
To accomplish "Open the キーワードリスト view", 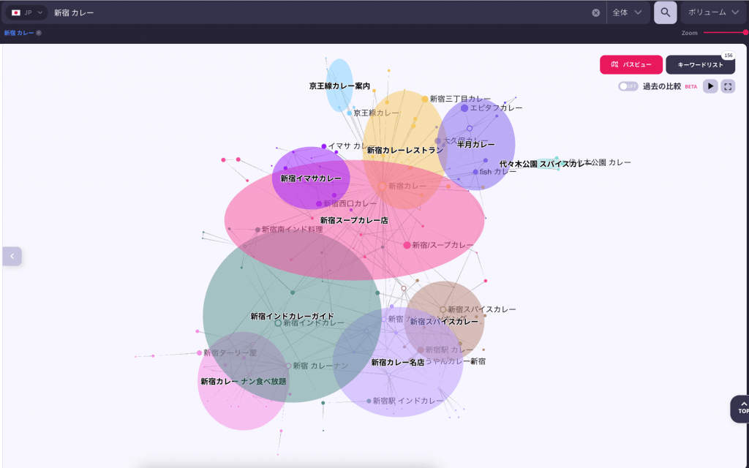I will coord(700,65).
